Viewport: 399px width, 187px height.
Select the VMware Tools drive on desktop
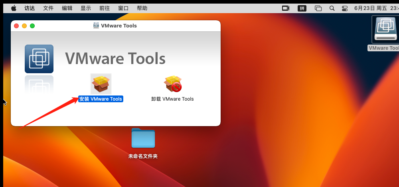click(x=385, y=30)
